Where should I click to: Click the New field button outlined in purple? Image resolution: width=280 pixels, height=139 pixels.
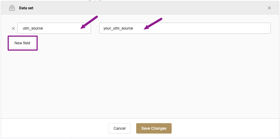[22, 43]
